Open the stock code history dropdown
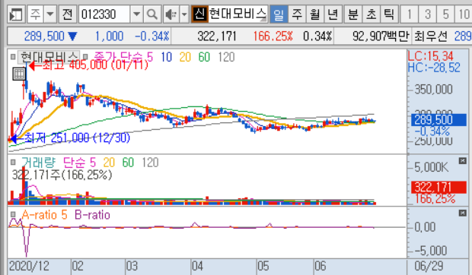 tap(136, 14)
